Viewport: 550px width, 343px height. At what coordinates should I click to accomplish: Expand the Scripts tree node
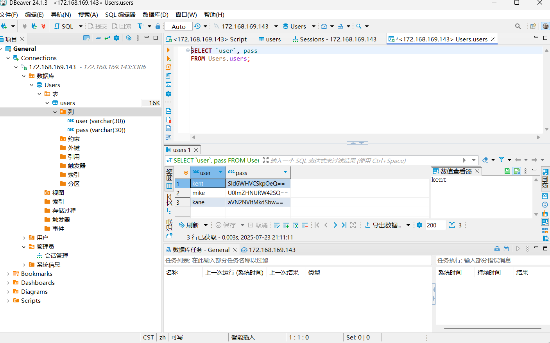click(x=8, y=301)
